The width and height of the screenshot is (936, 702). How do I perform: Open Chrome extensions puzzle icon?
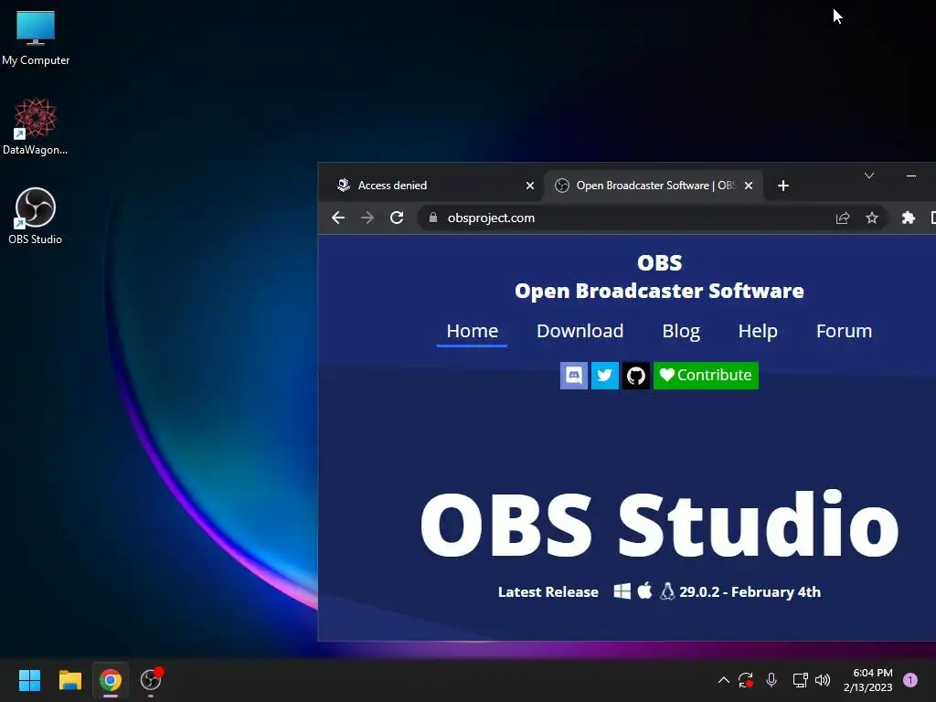(908, 218)
